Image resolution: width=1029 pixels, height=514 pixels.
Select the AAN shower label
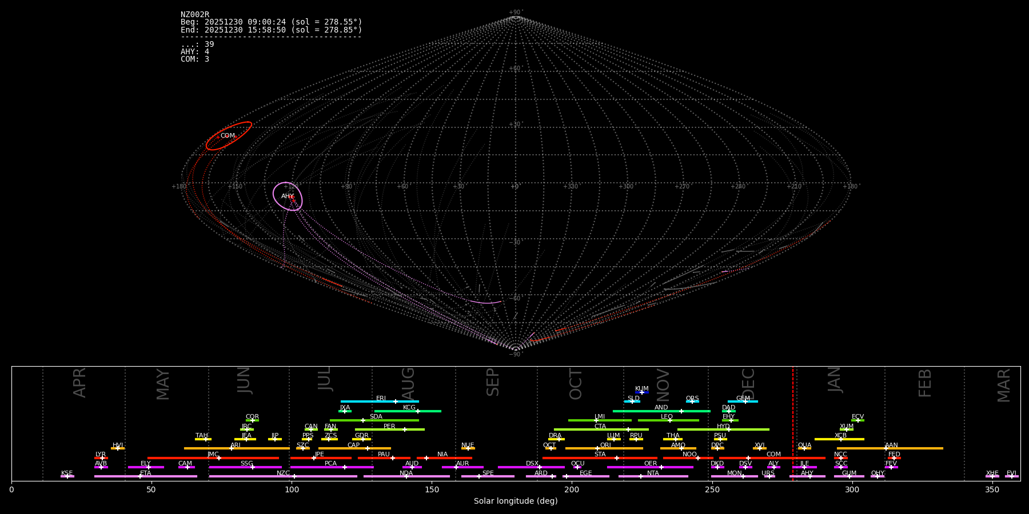[891, 445]
